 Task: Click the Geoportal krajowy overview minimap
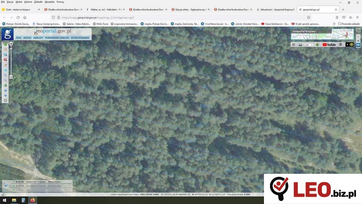pyautogui.click(x=322, y=34)
